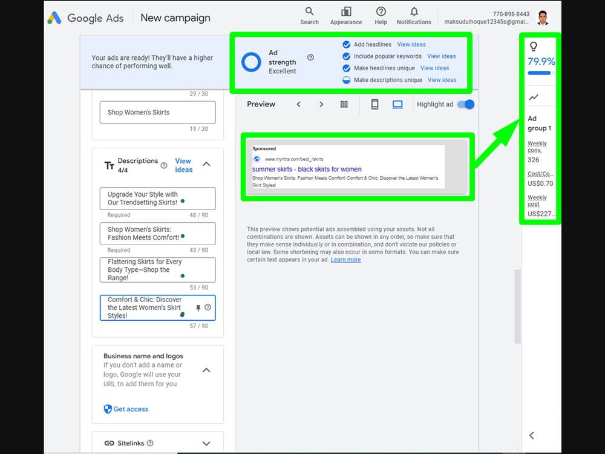Open the Learn more link

pyautogui.click(x=345, y=260)
